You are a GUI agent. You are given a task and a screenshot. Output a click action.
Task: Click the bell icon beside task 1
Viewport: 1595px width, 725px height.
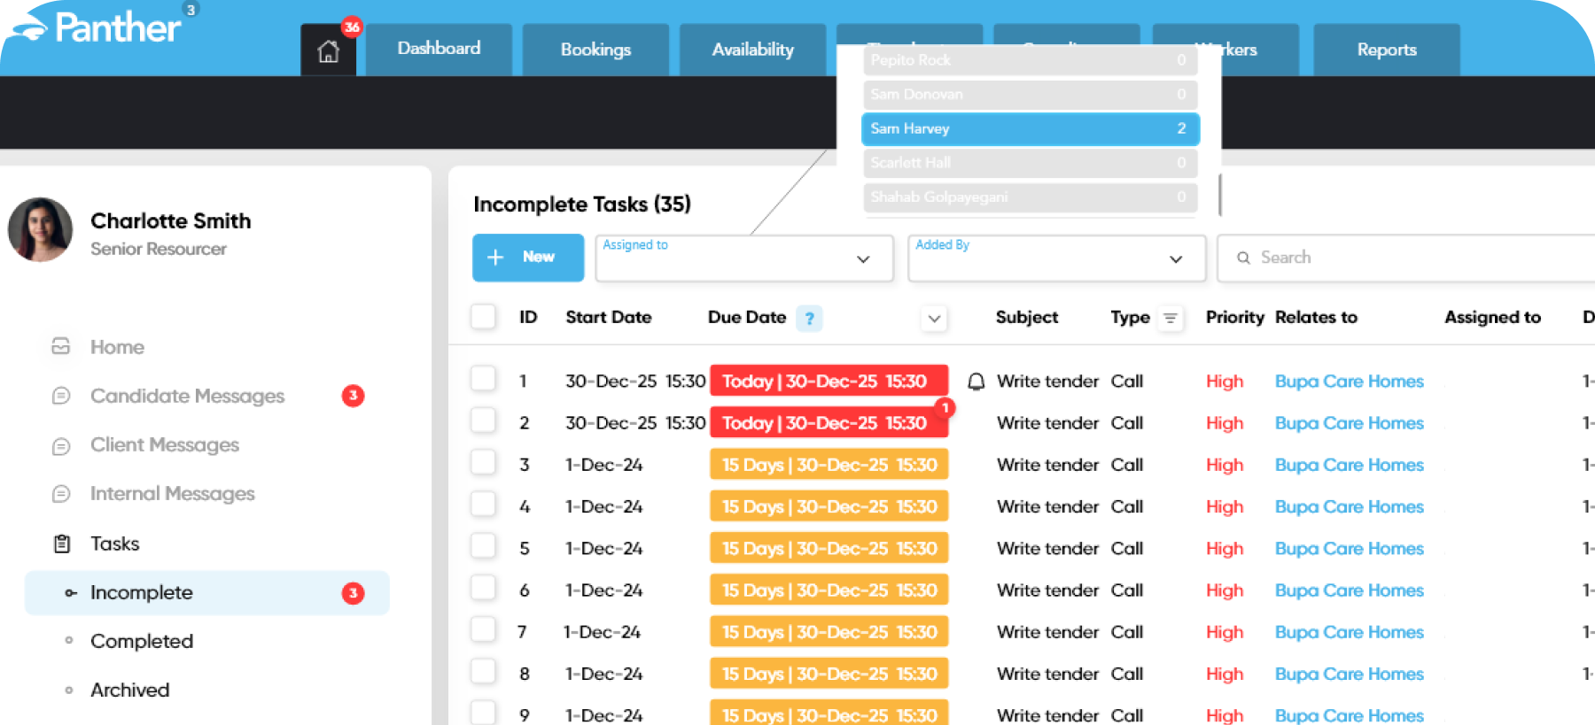(x=976, y=382)
